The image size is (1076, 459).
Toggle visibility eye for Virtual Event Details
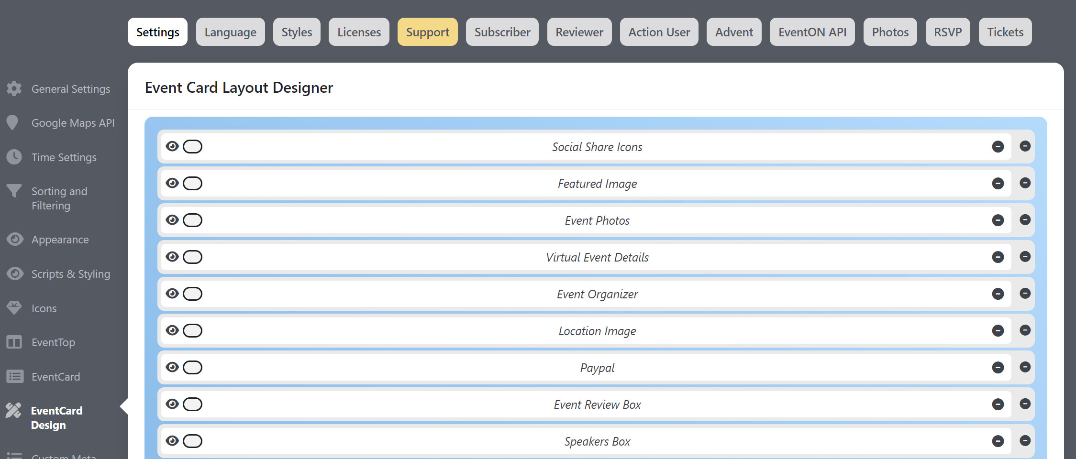click(x=172, y=256)
